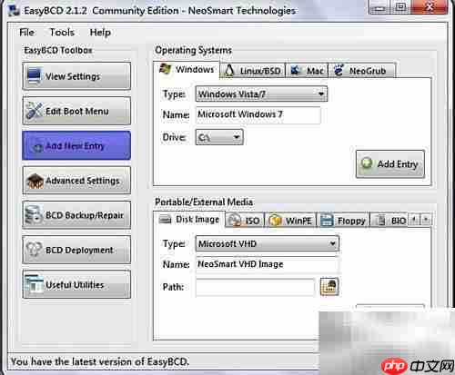455x375 pixels.
Task: Open the Advanced Settings section
Action: click(x=76, y=181)
